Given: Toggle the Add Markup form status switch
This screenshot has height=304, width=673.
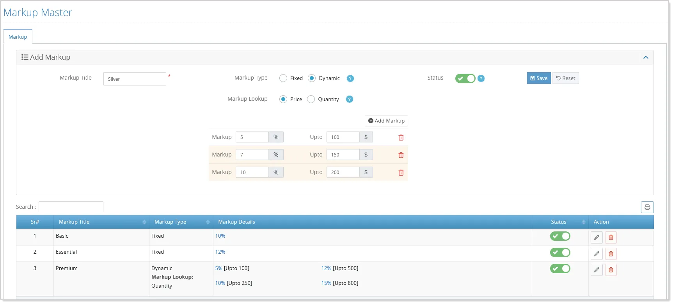Looking at the screenshot, I should [x=465, y=78].
